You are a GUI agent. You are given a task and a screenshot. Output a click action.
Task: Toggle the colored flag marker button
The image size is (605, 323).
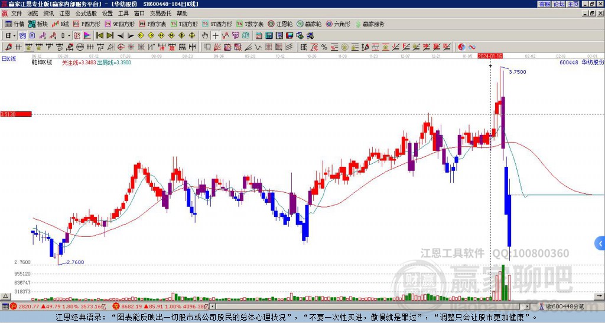[x=87, y=35]
